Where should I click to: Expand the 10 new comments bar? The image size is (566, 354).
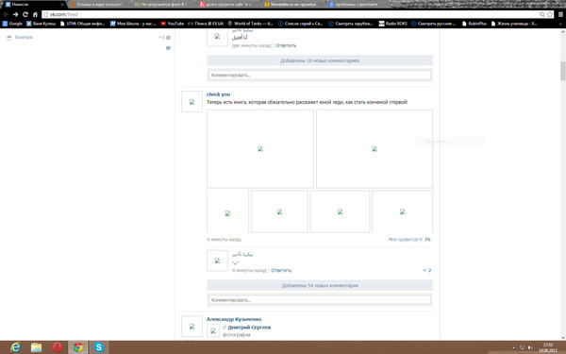[320, 60]
